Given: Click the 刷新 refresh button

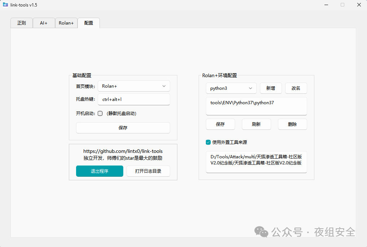Looking at the screenshot, I should (x=256, y=124).
